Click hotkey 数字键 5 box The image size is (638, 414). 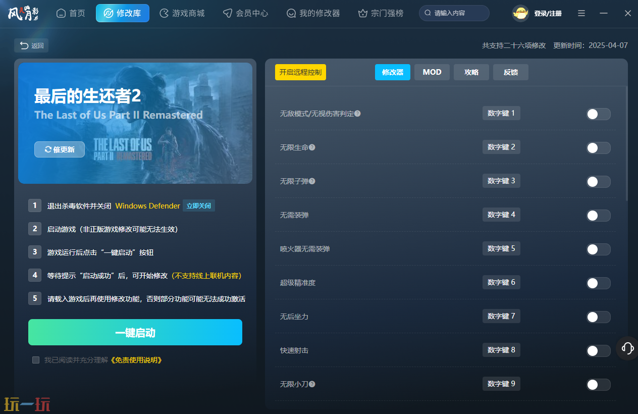pos(501,248)
